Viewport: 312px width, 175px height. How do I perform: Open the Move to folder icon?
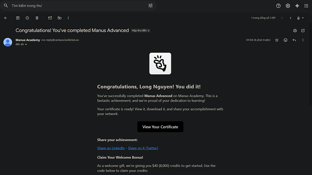click(60, 18)
